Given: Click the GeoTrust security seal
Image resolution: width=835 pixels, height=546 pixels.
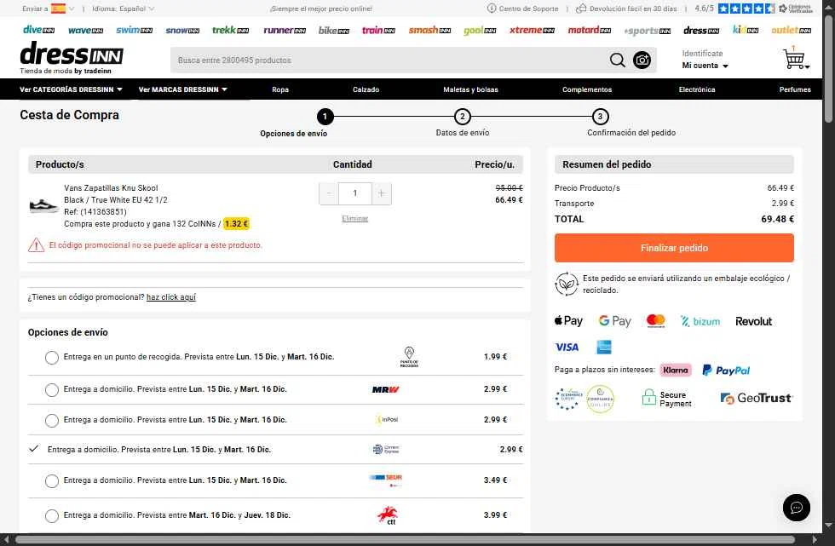Looking at the screenshot, I should pyautogui.click(x=757, y=398).
